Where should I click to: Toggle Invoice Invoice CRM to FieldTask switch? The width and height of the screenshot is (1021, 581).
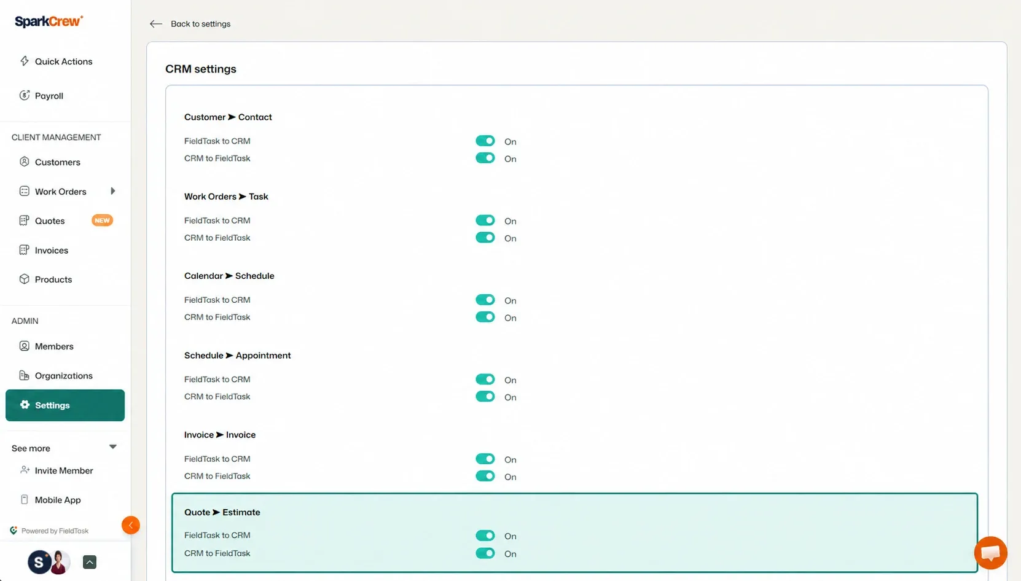(485, 476)
